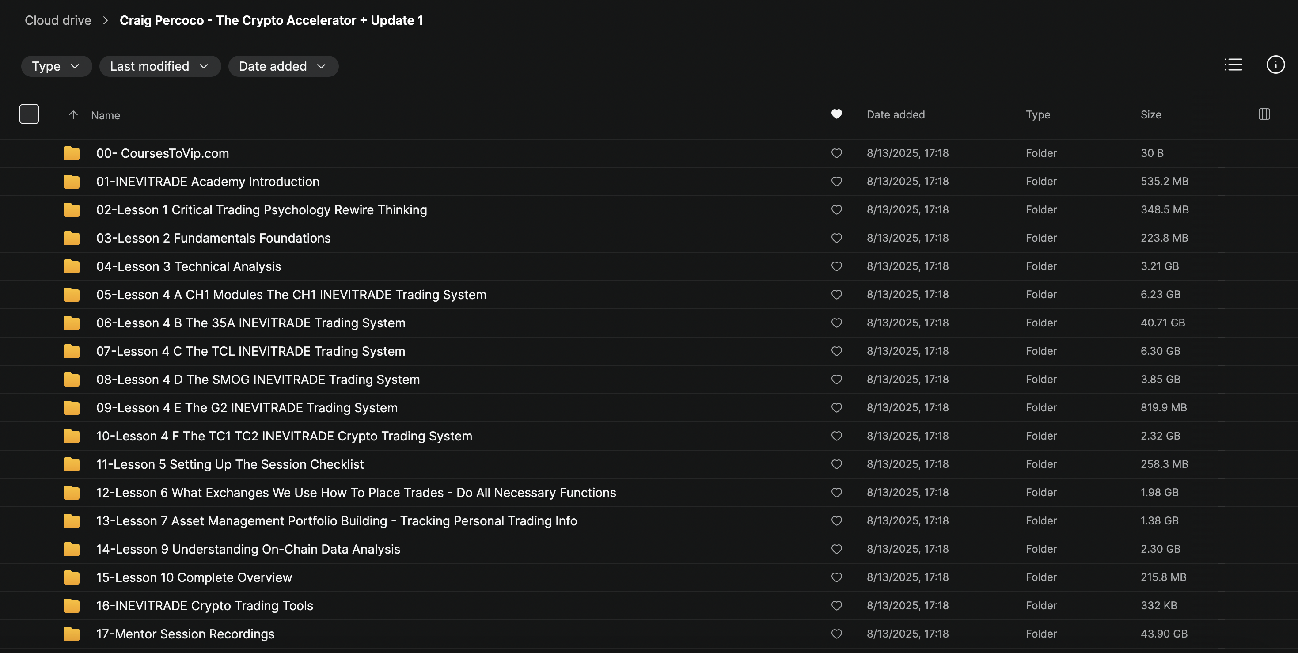This screenshot has height=653, width=1298.
Task: Sort by the Size column header
Action: click(x=1151, y=115)
